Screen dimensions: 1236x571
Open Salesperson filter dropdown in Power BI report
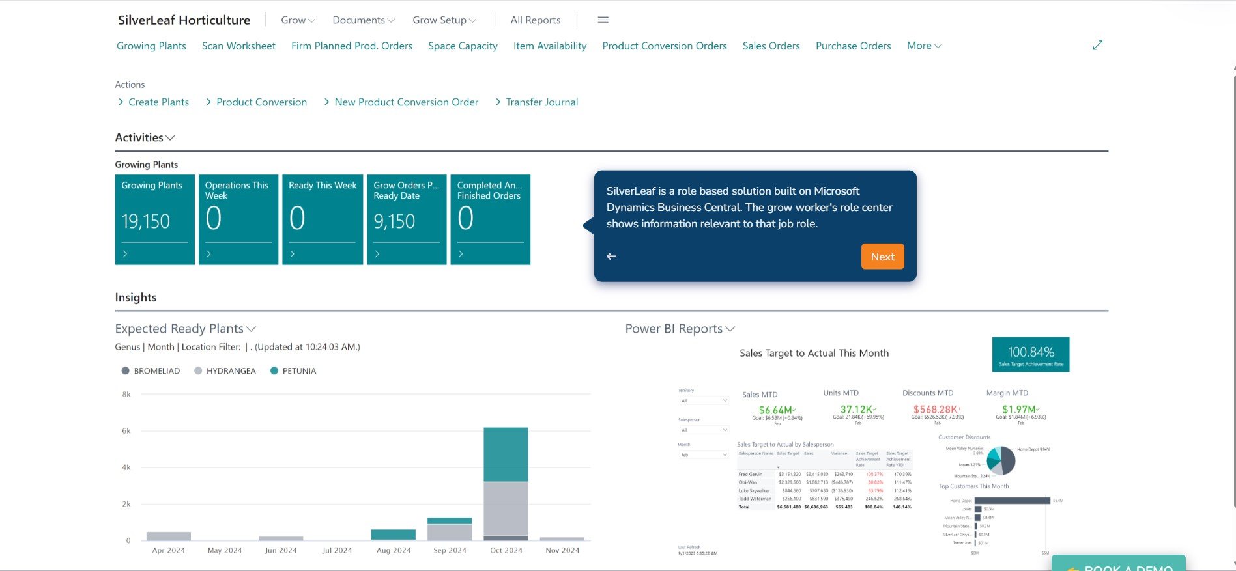[x=704, y=430]
